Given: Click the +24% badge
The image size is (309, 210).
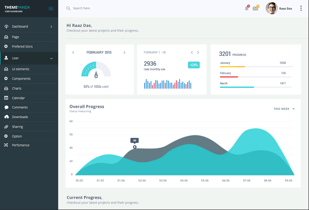Looking at the screenshot, I should [194, 65].
